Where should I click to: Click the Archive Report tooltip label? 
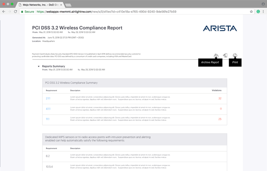coord(210,63)
